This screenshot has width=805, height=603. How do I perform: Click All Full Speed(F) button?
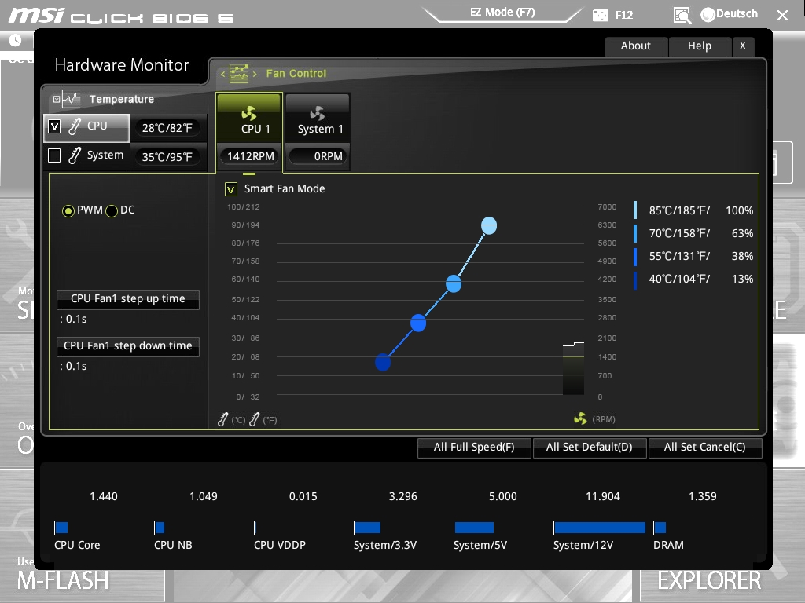pos(474,447)
